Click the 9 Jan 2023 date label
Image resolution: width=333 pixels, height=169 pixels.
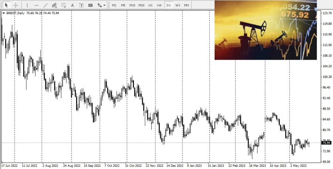[x=194, y=165]
